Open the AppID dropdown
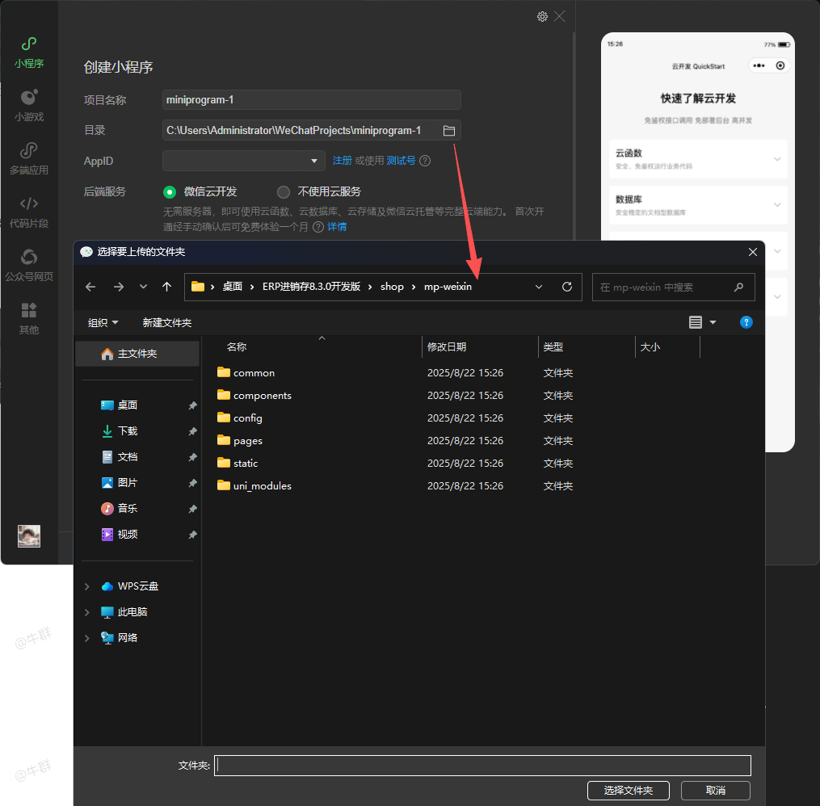 click(244, 161)
